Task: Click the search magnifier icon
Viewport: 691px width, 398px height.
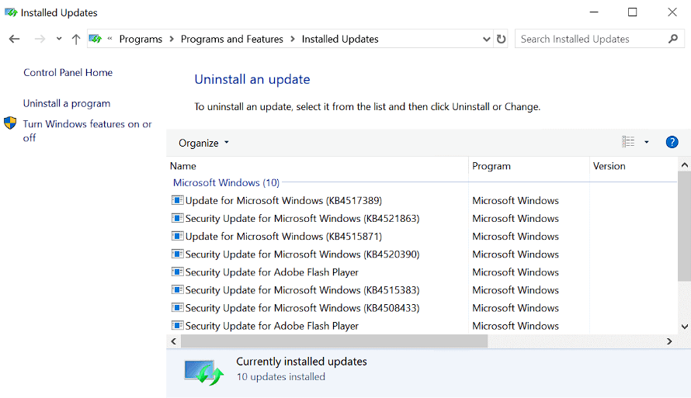Action: point(673,39)
